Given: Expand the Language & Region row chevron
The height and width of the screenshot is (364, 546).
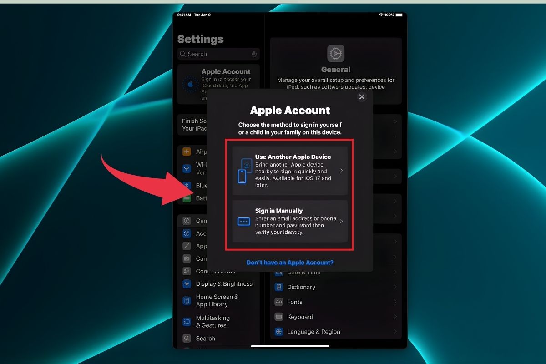Looking at the screenshot, I should point(395,332).
